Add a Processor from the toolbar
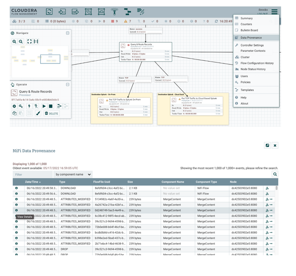Screen dimensions: 296x276 [x=49, y=12]
